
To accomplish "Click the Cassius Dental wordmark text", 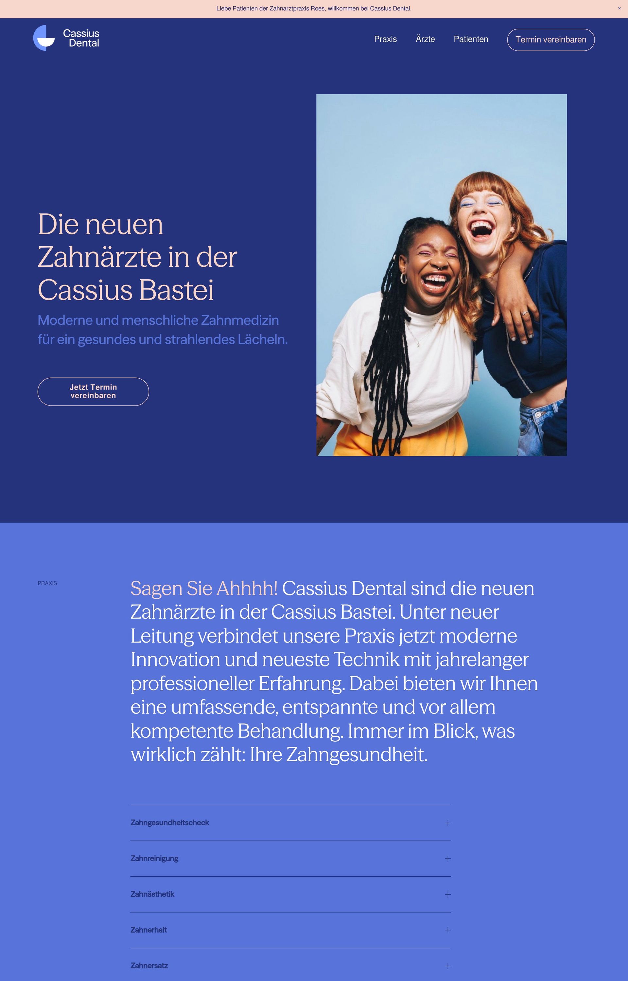I will [x=81, y=38].
